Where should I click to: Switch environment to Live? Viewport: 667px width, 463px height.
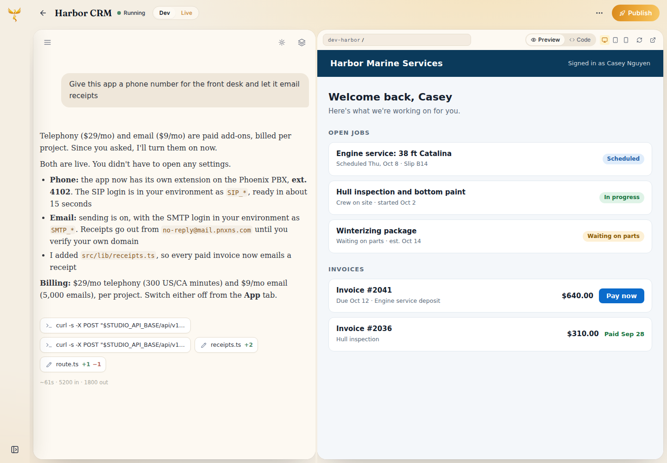[x=186, y=13]
